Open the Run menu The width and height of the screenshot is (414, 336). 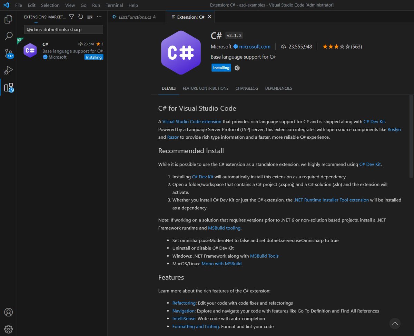click(96, 5)
